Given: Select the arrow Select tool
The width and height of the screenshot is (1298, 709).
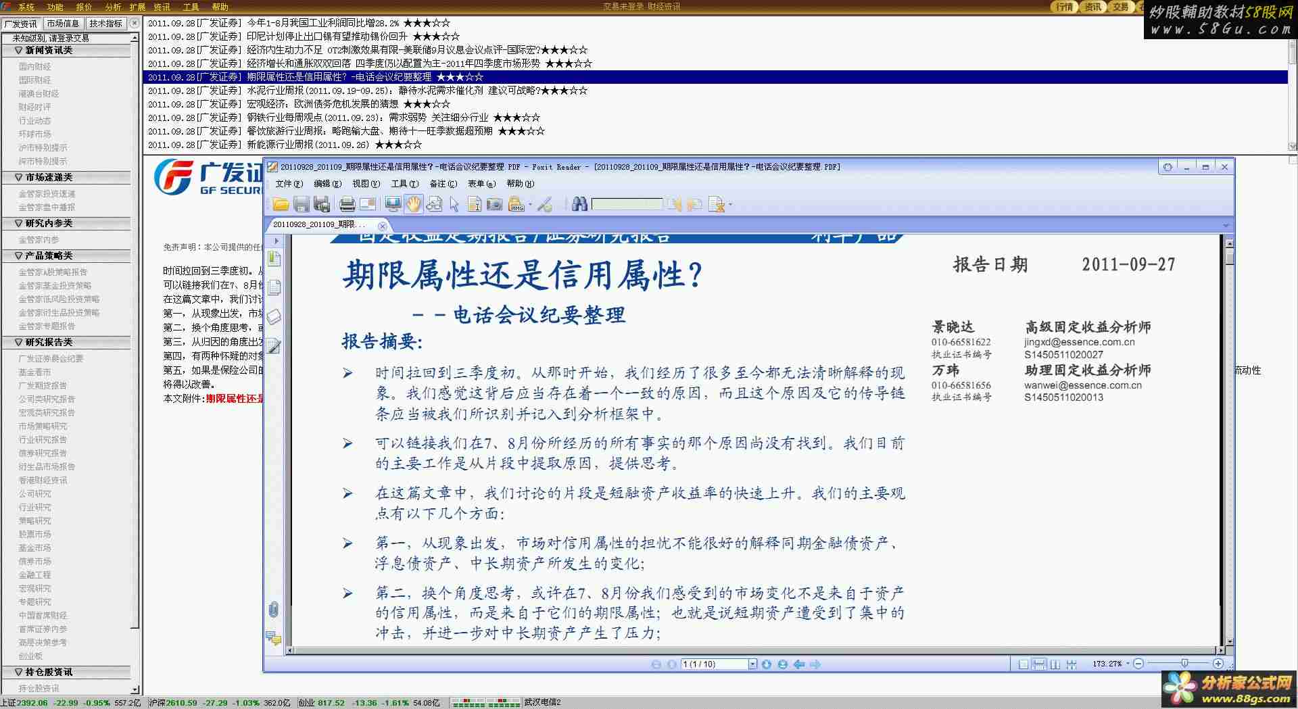Looking at the screenshot, I should click(454, 204).
